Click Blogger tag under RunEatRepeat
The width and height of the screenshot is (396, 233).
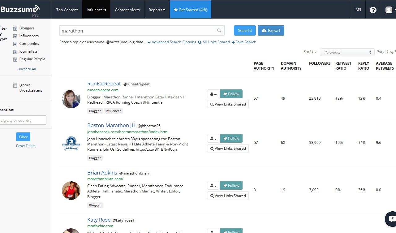pos(95,111)
